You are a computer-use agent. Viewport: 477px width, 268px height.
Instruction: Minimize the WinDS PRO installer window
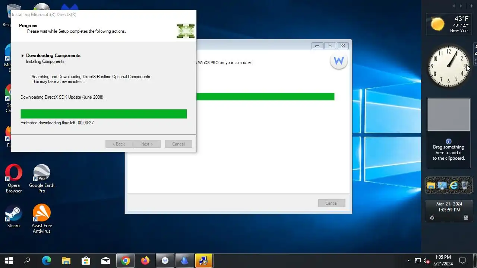317,46
